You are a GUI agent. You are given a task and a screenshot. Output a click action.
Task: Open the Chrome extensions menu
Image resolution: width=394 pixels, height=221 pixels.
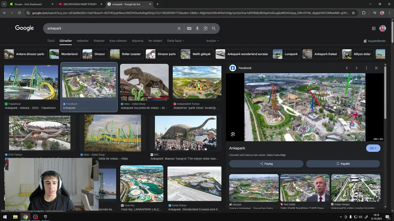tap(364, 13)
